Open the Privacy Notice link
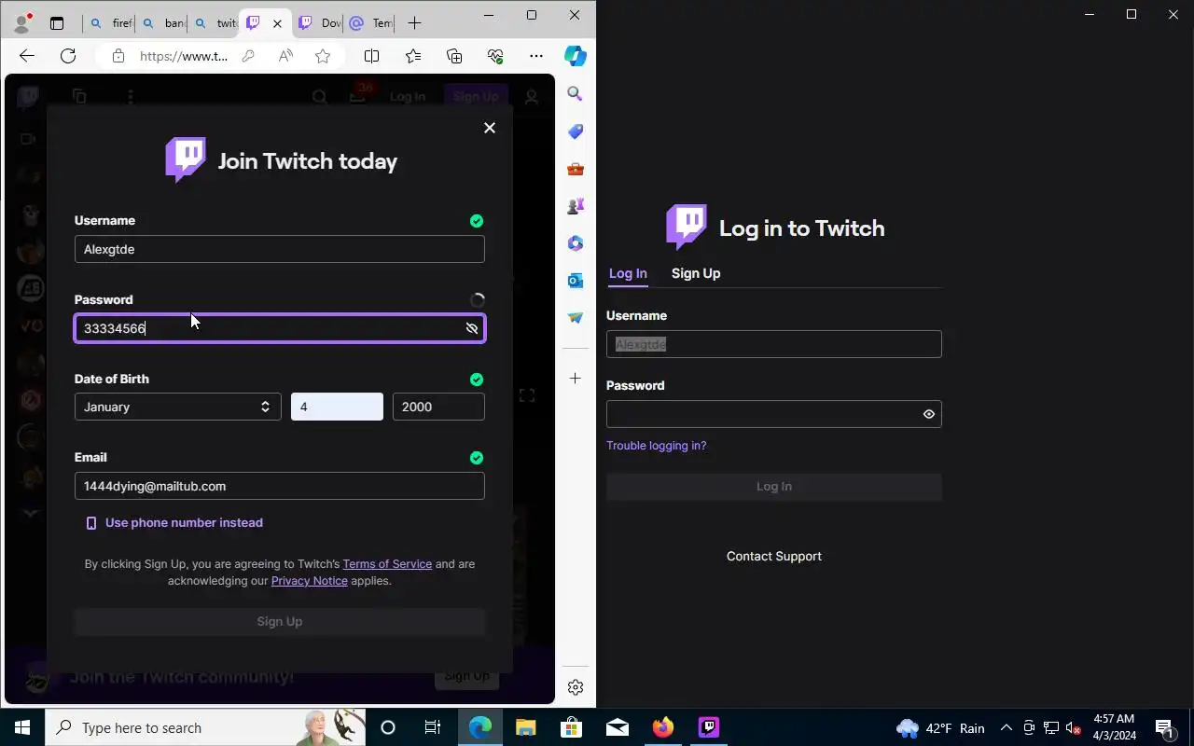 tap(309, 581)
